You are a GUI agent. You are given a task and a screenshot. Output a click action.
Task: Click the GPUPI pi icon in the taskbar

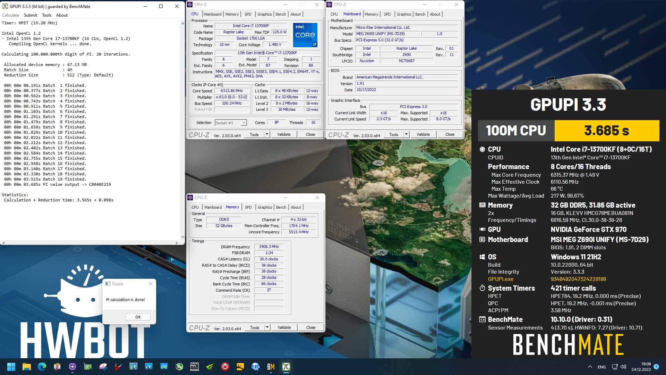point(286,367)
